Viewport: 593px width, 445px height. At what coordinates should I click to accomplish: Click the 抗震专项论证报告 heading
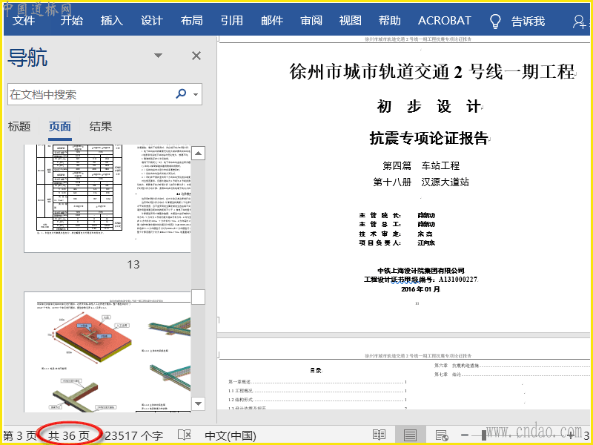coord(428,138)
